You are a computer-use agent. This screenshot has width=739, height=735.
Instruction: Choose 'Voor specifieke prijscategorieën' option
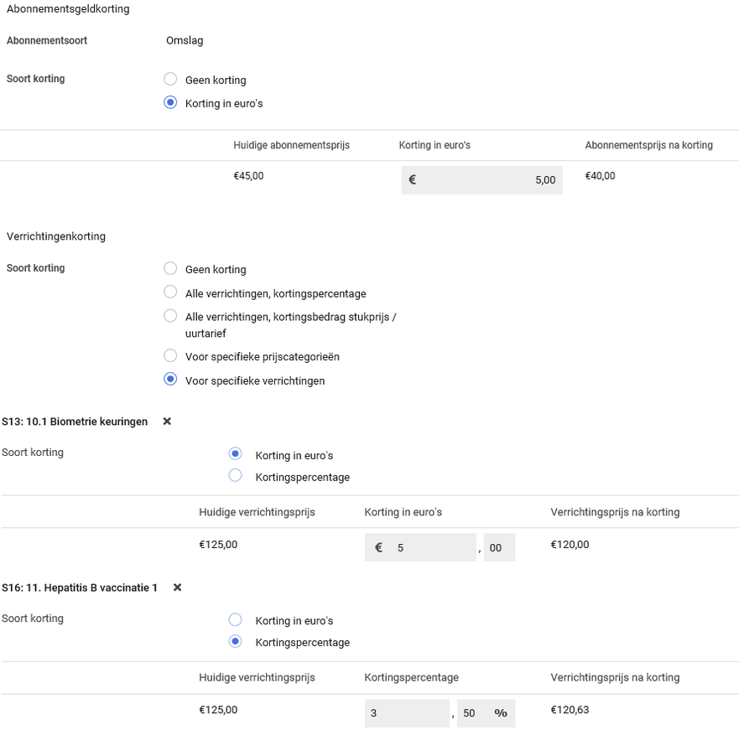(x=170, y=356)
